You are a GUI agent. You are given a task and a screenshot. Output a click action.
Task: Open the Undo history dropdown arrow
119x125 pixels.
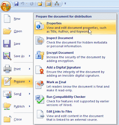click(x=27, y=4)
